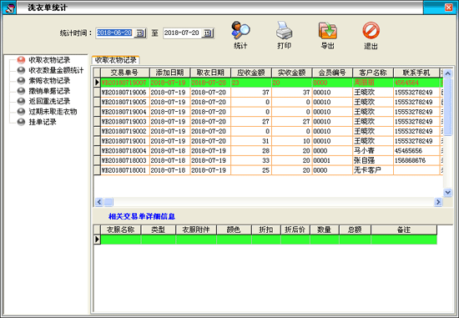Image resolution: width=459 pixels, height=318 pixels.
Task: Click the 会员编号 column header
Action: pos(332,73)
